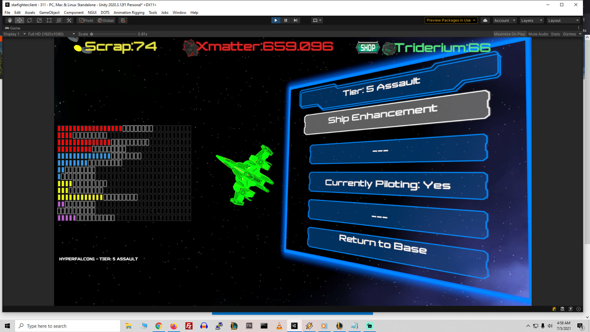Select the Rect Transform tool
590x332 pixels.
tap(49, 20)
